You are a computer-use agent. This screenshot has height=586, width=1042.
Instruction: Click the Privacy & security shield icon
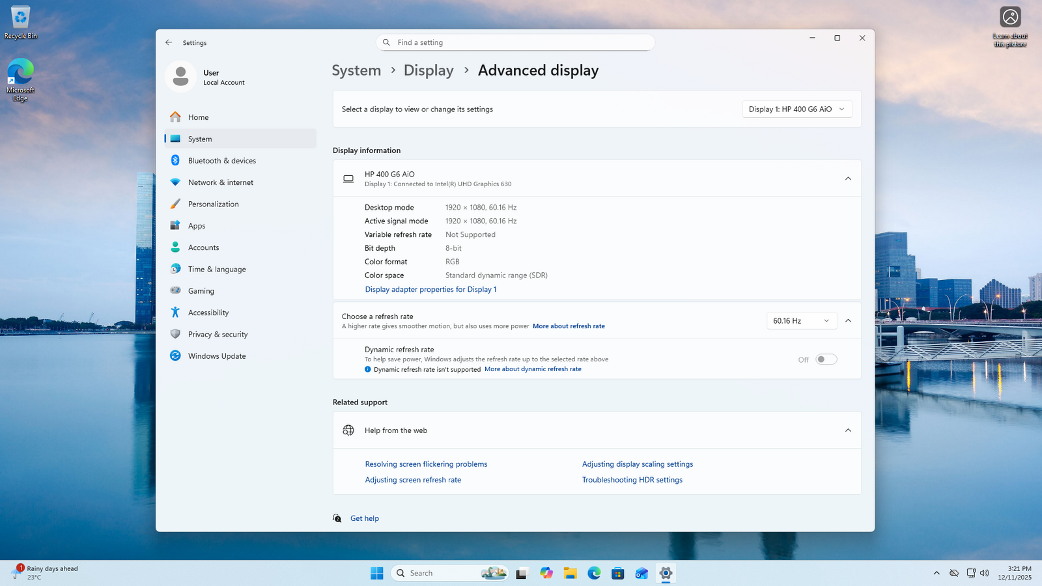coord(175,334)
